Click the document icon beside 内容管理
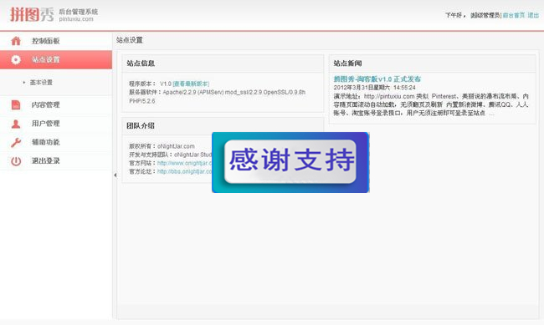Image resolution: width=544 pixels, height=325 pixels. click(x=16, y=104)
